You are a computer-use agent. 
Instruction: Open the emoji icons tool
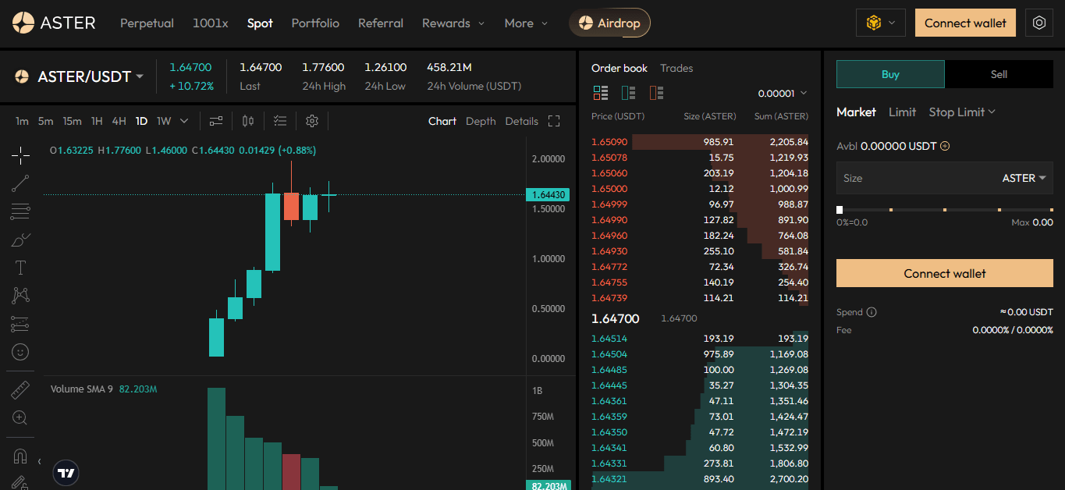21,352
